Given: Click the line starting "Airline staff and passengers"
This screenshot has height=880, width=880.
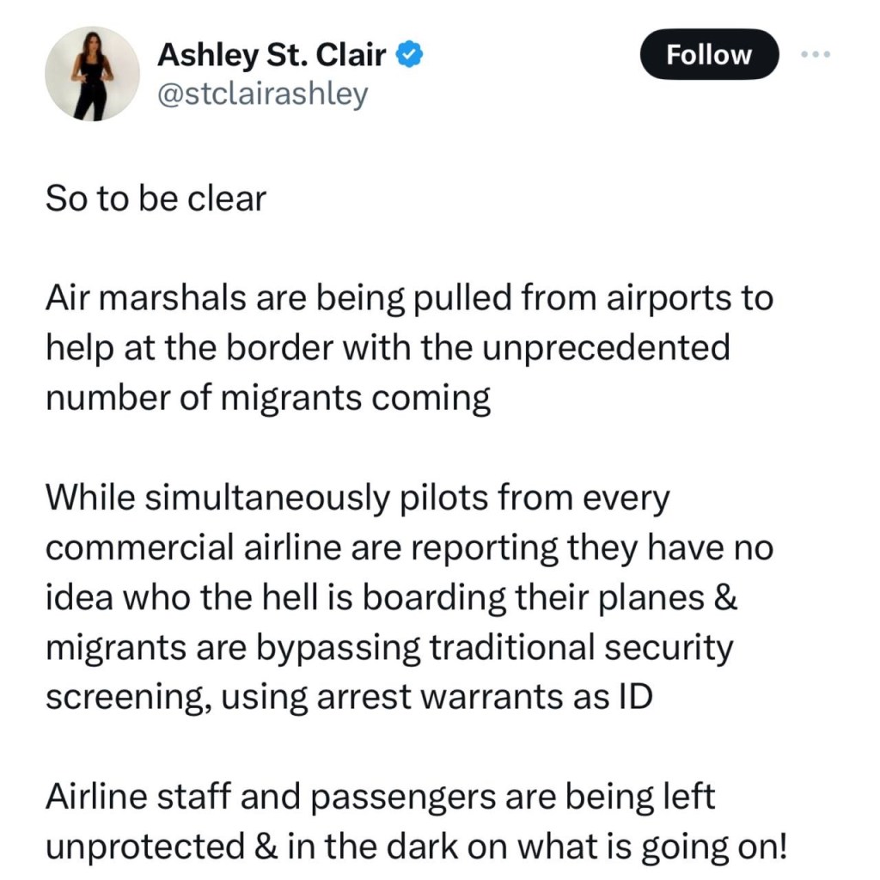Looking at the screenshot, I should [x=379, y=797].
